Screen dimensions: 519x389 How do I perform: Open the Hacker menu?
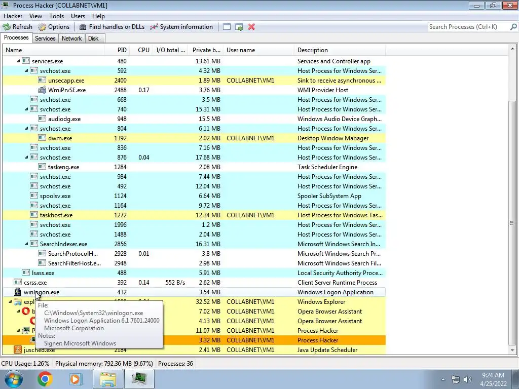(x=13, y=16)
